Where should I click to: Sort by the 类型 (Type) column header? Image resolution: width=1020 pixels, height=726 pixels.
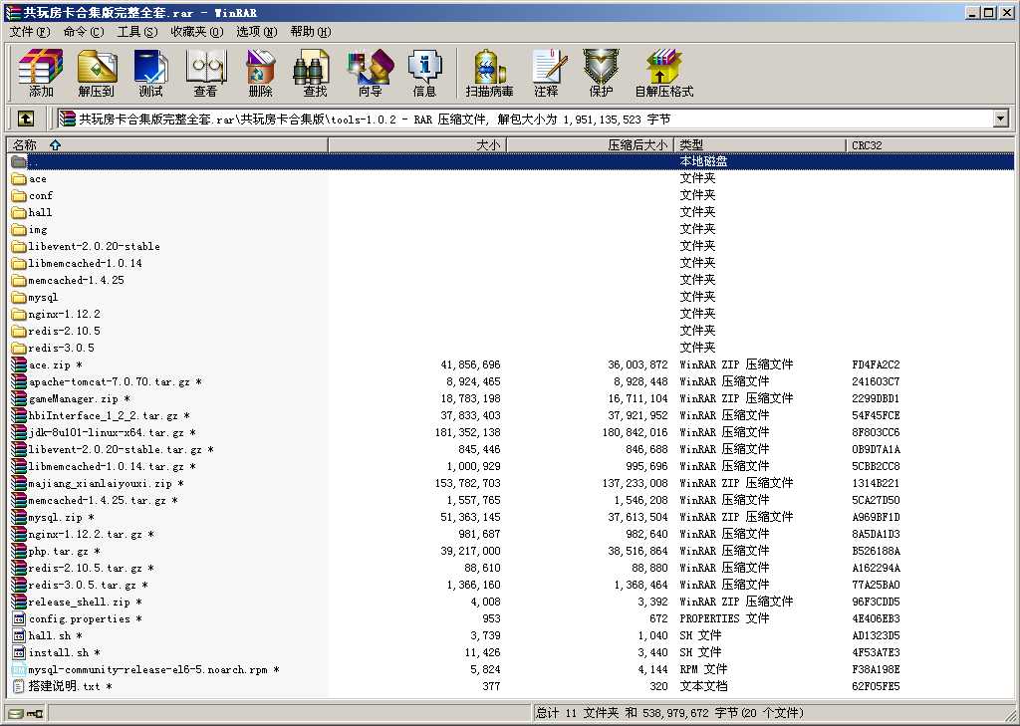pos(760,145)
